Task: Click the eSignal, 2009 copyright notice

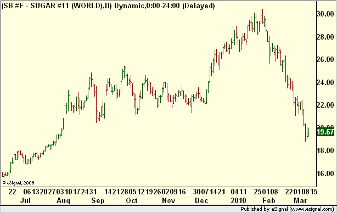Action: click(x=18, y=183)
